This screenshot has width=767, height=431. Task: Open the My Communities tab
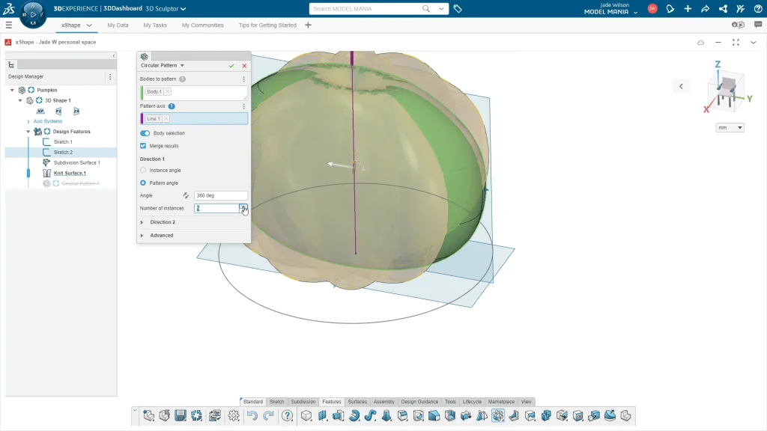click(x=202, y=25)
